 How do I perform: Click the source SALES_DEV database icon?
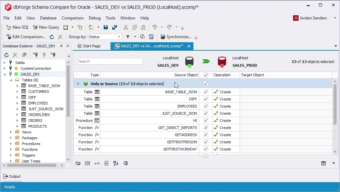[189, 62]
